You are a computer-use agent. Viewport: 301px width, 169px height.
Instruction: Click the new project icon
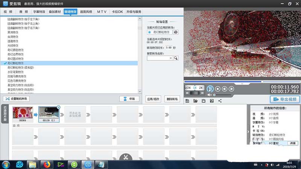point(187,101)
